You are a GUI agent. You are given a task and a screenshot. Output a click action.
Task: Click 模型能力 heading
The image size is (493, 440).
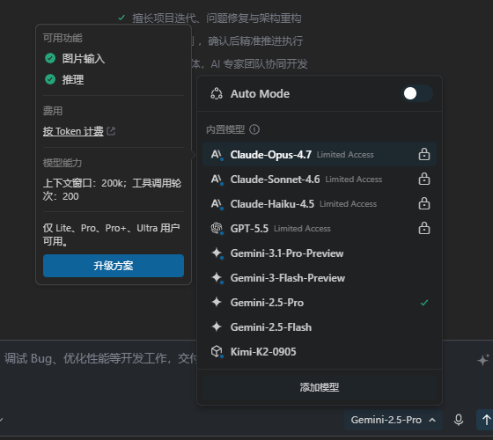(63, 163)
